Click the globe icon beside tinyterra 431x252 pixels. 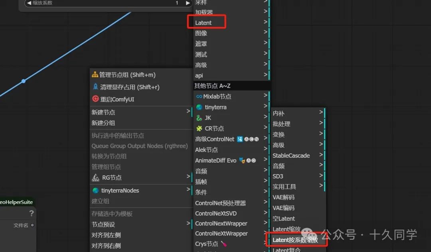(x=199, y=107)
